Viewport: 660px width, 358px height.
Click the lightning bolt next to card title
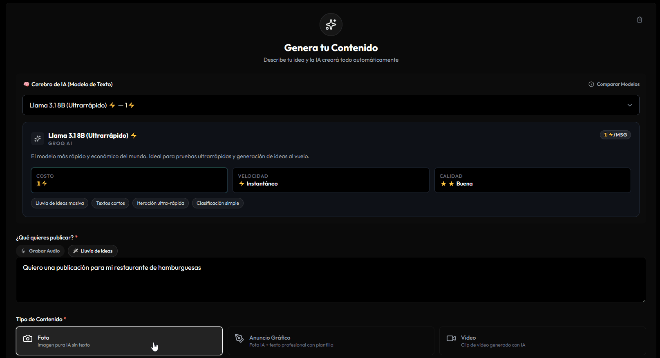pyautogui.click(x=134, y=135)
